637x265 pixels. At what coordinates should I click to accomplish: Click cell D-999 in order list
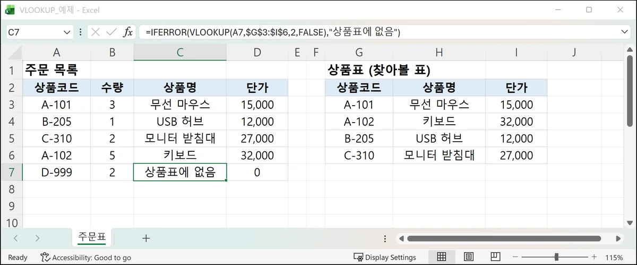[56, 172]
